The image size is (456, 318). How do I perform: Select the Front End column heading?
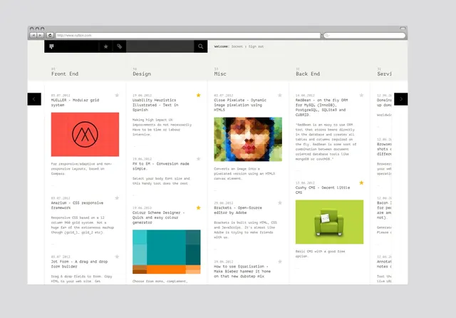coord(65,74)
